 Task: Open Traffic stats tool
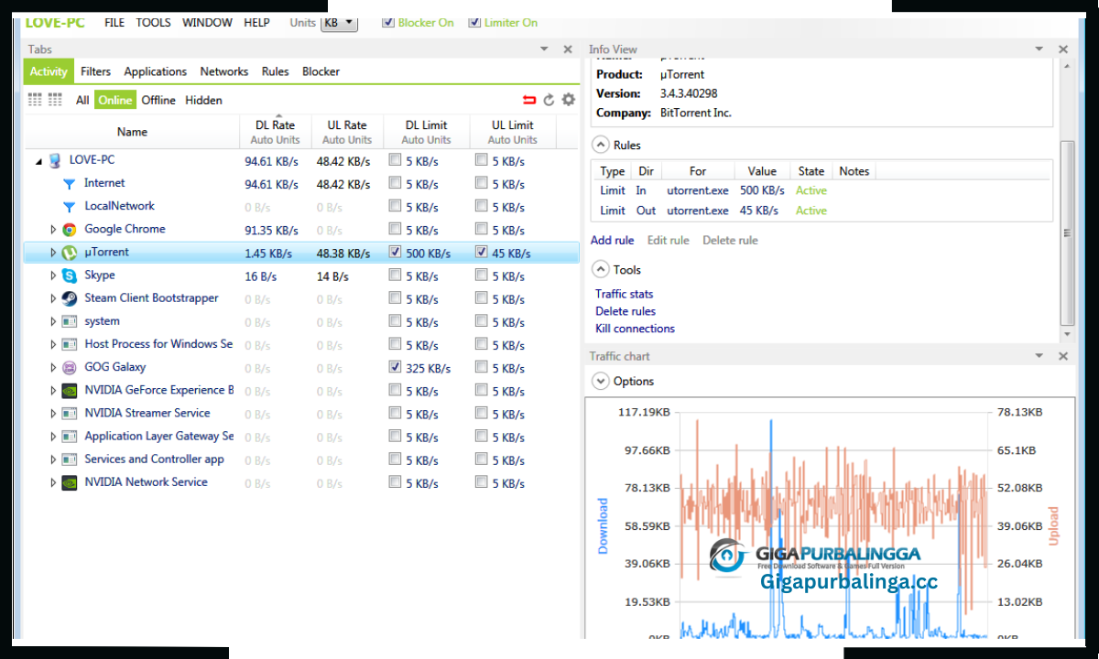(x=624, y=294)
